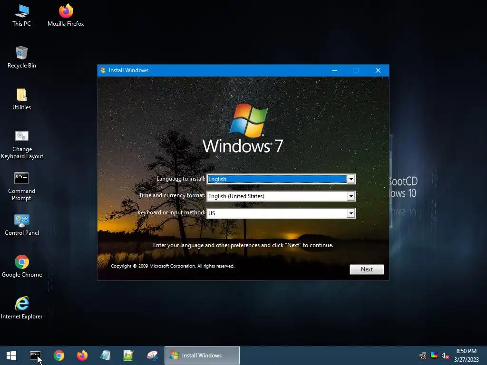487x365 pixels.
Task: Click the 'Enter your language' instruction text
Action: [x=243, y=245]
